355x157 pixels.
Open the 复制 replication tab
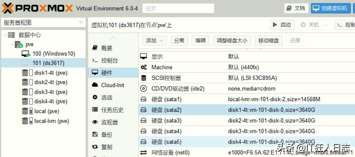[x=113, y=147]
